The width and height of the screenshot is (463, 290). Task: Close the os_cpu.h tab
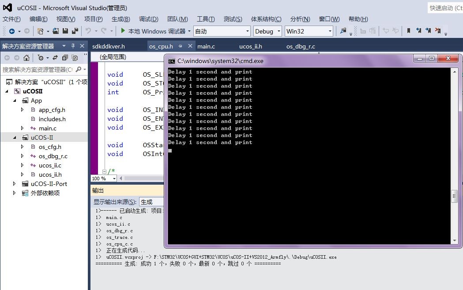(190, 46)
